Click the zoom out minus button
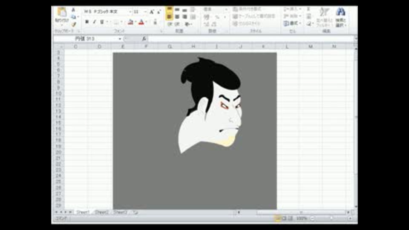Viewport: 409px width, 230px height. (312, 218)
